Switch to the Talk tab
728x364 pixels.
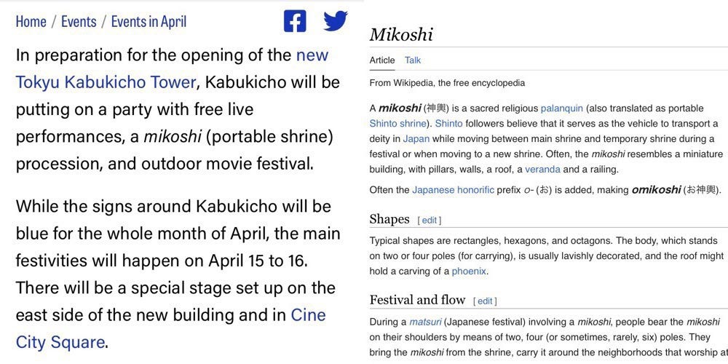point(413,60)
